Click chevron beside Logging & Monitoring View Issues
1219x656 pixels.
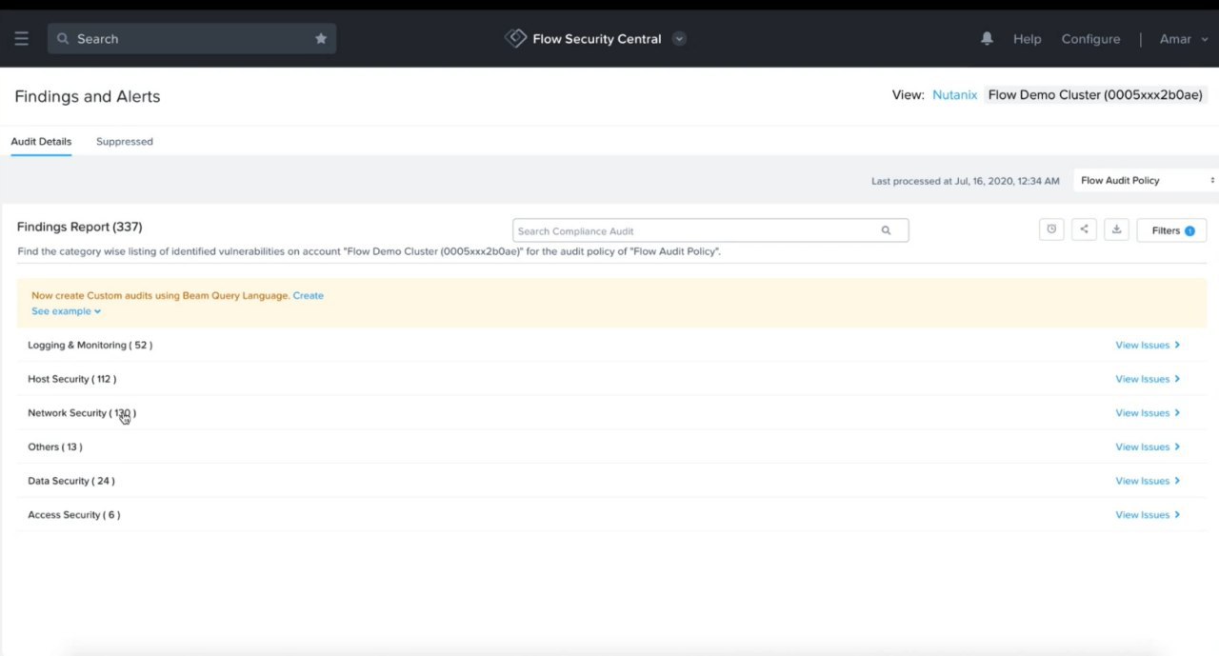(1178, 345)
